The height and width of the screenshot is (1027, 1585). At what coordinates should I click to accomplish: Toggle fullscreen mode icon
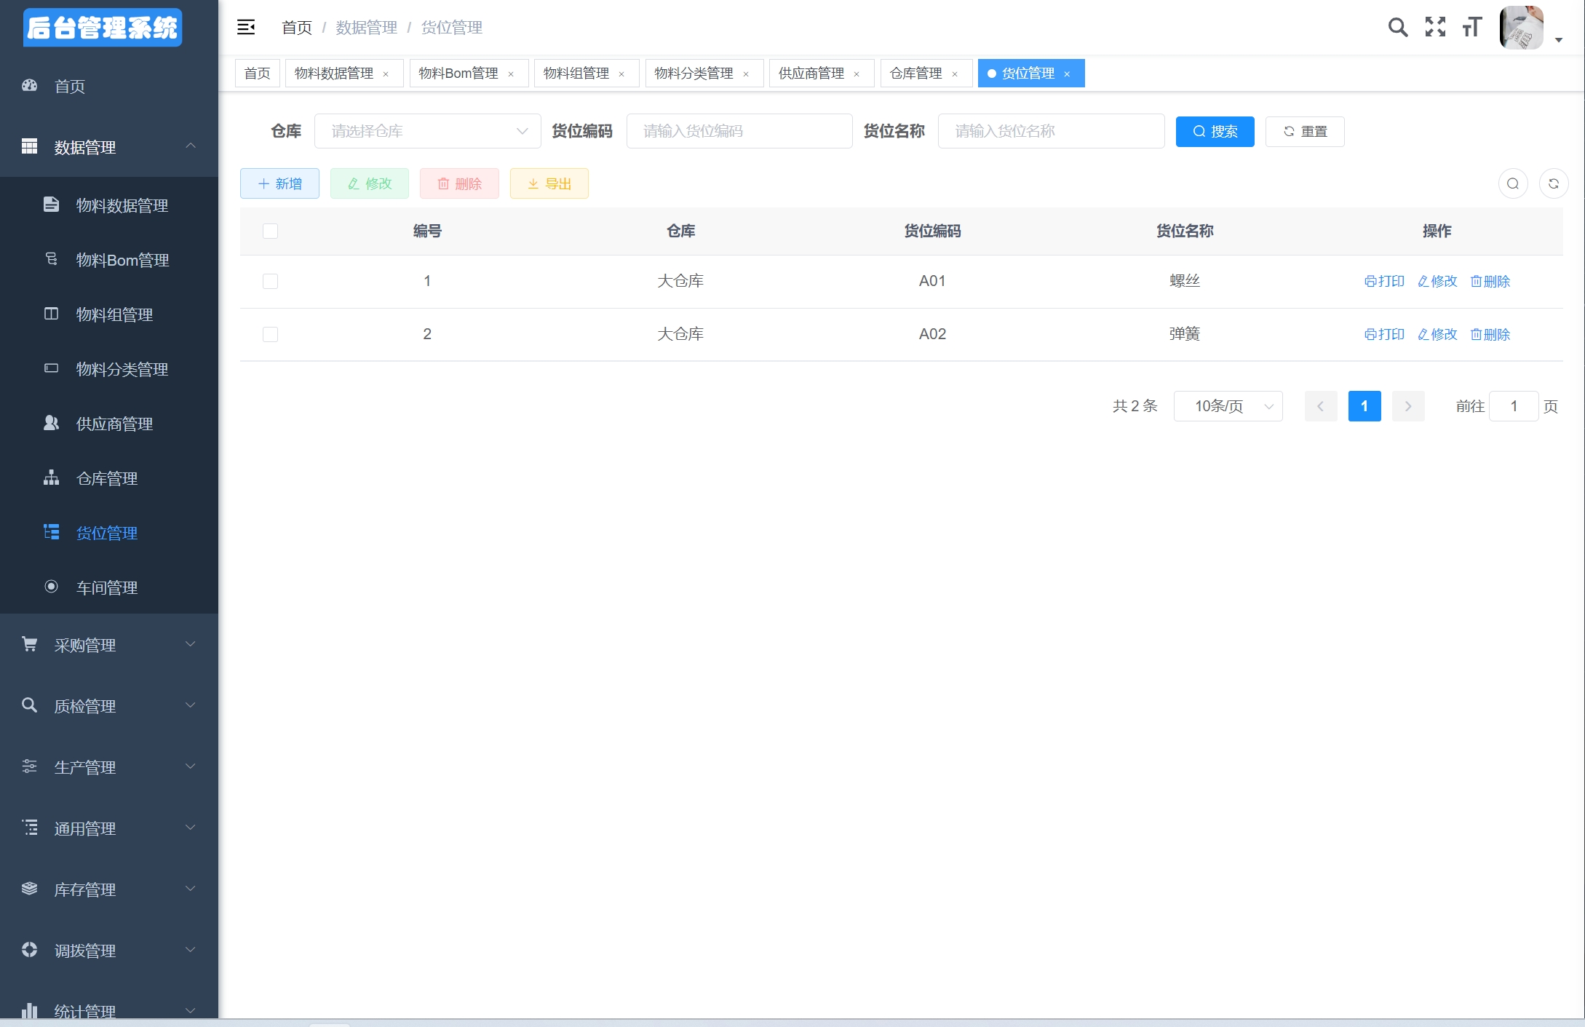tap(1435, 28)
